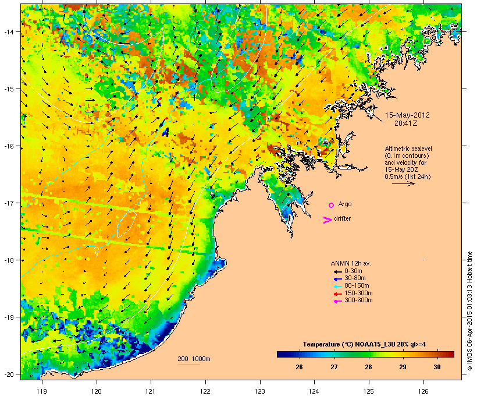Click the dark red end of the colorbar
The height and width of the screenshot is (396, 477).
click(450, 354)
